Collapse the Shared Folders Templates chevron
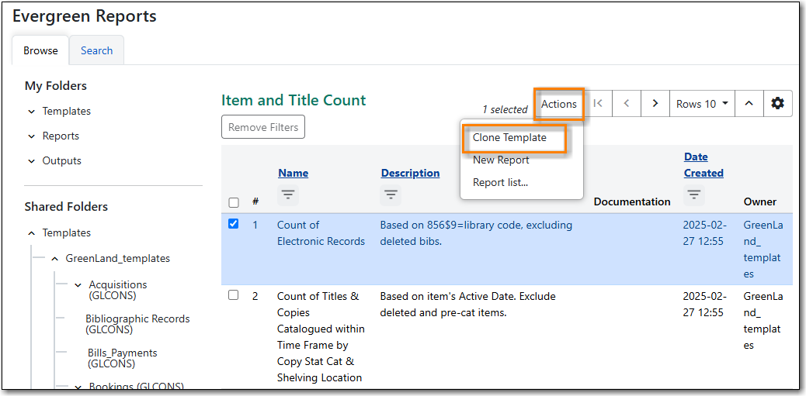The width and height of the screenshot is (806, 396). pos(32,233)
